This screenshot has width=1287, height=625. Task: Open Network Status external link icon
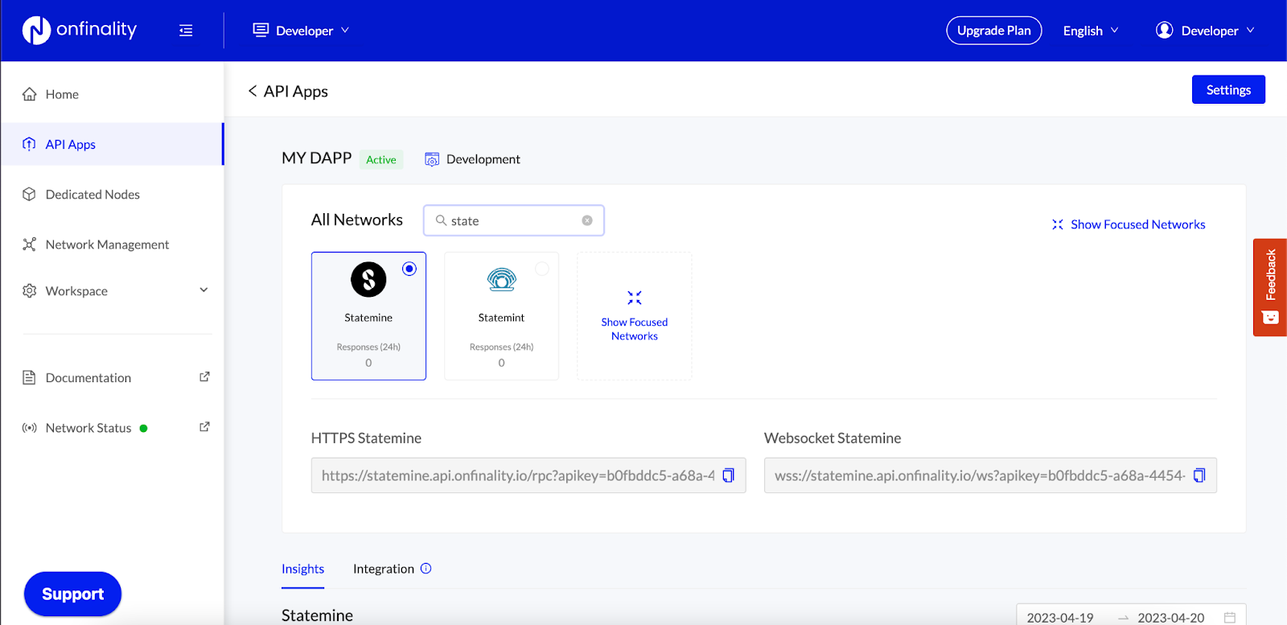pos(204,426)
